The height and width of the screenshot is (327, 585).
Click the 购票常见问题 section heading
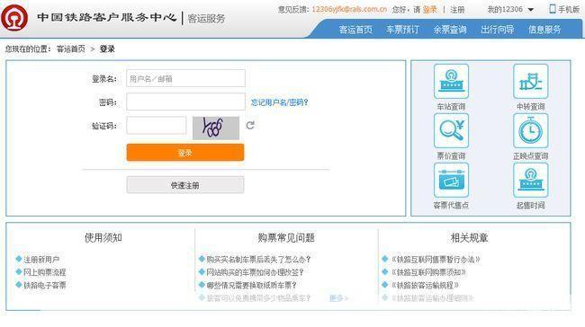click(286, 238)
